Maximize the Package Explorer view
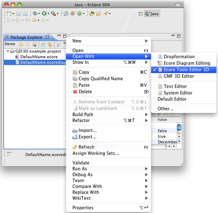The image size is (218, 213). [x=65, y=36]
